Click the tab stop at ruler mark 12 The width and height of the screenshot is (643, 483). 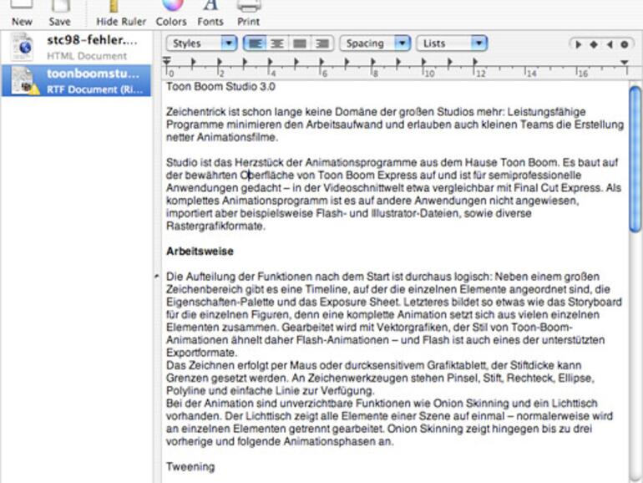pos(475,63)
